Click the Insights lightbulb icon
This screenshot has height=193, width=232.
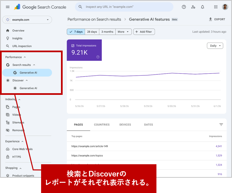(8, 38)
